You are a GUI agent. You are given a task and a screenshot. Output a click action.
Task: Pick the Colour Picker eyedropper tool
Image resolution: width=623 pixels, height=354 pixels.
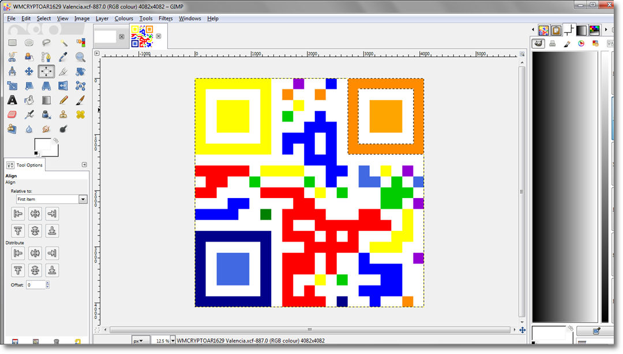(63, 57)
